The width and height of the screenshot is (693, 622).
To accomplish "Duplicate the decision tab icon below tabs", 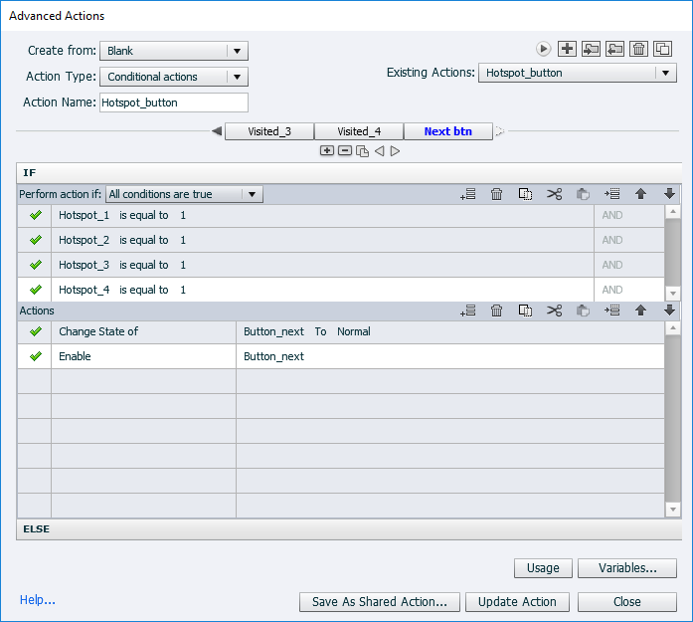I will click(x=363, y=151).
